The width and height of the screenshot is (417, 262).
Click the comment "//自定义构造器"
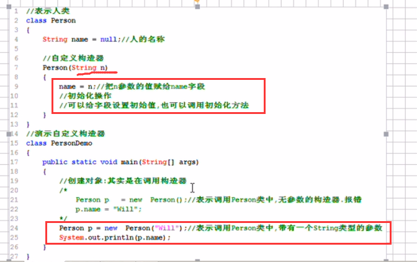pos(73,58)
